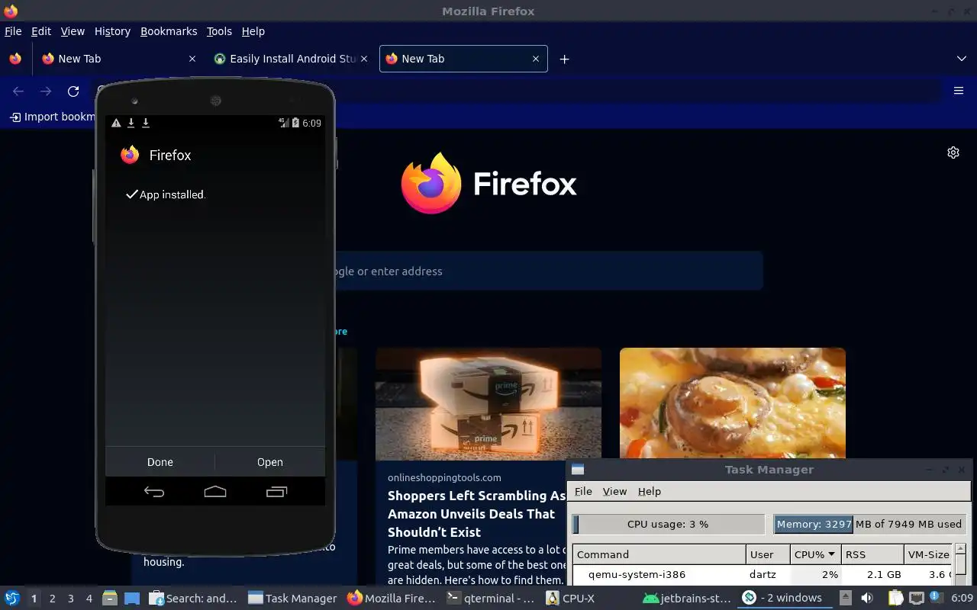Open Task Manager's View menu
This screenshot has width=977, height=610.
click(614, 492)
